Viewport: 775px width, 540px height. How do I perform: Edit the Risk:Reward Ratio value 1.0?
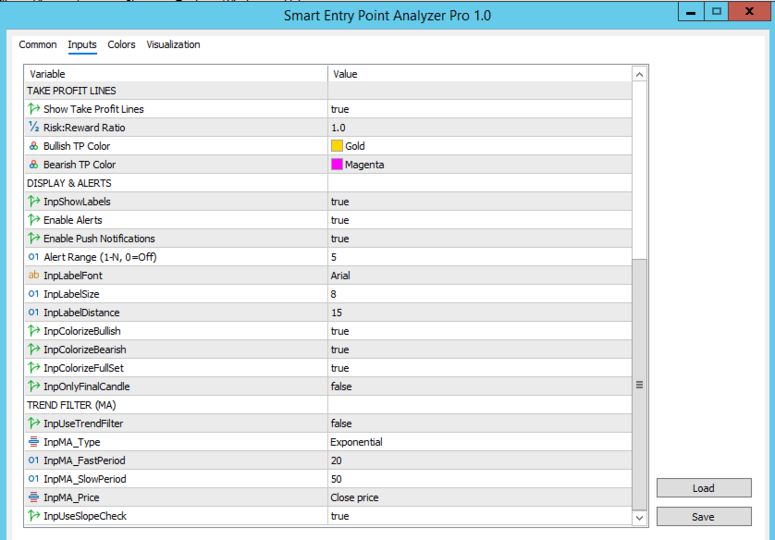tap(479, 128)
